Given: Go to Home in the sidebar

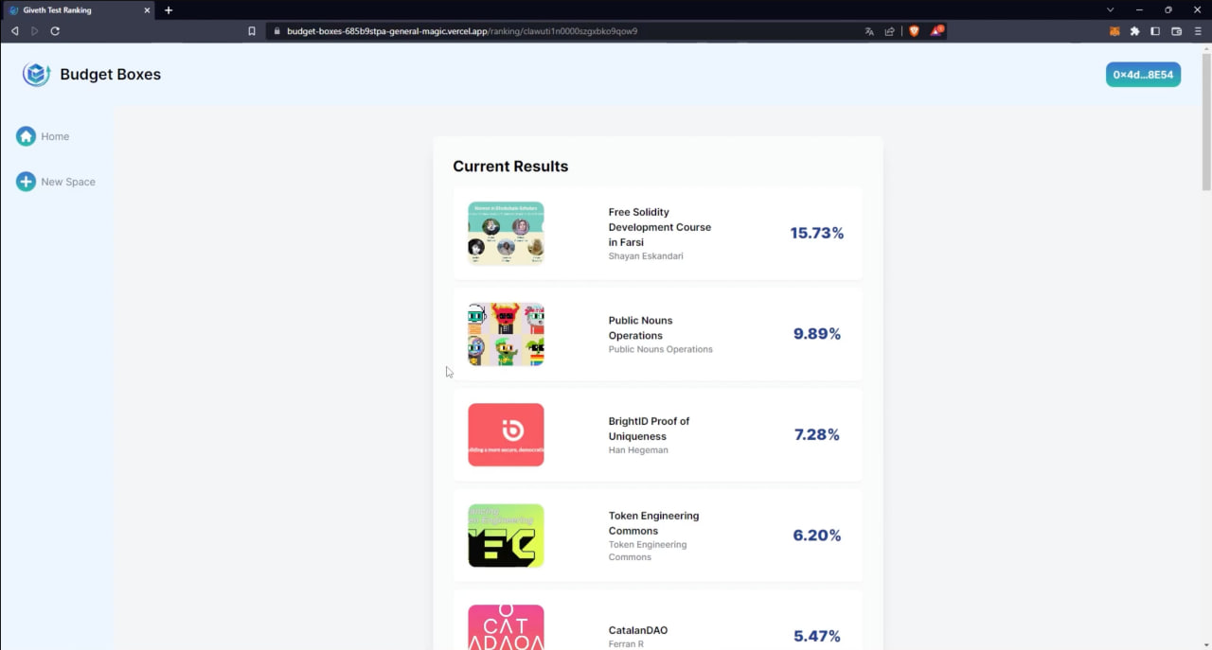Looking at the screenshot, I should tap(55, 136).
